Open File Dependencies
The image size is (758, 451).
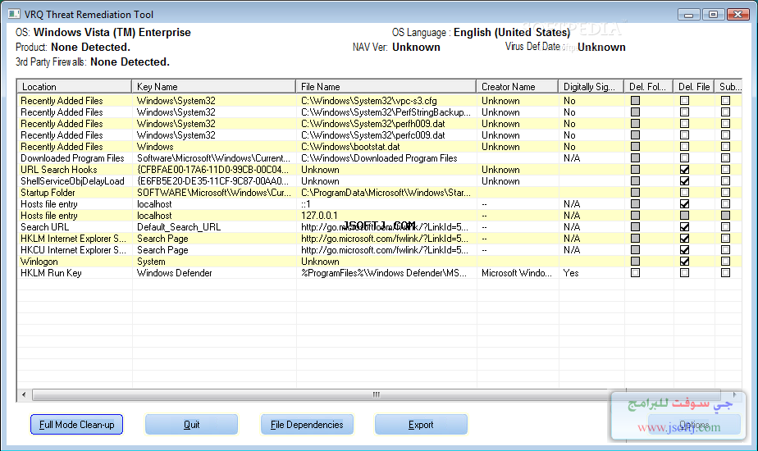(307, 425)
